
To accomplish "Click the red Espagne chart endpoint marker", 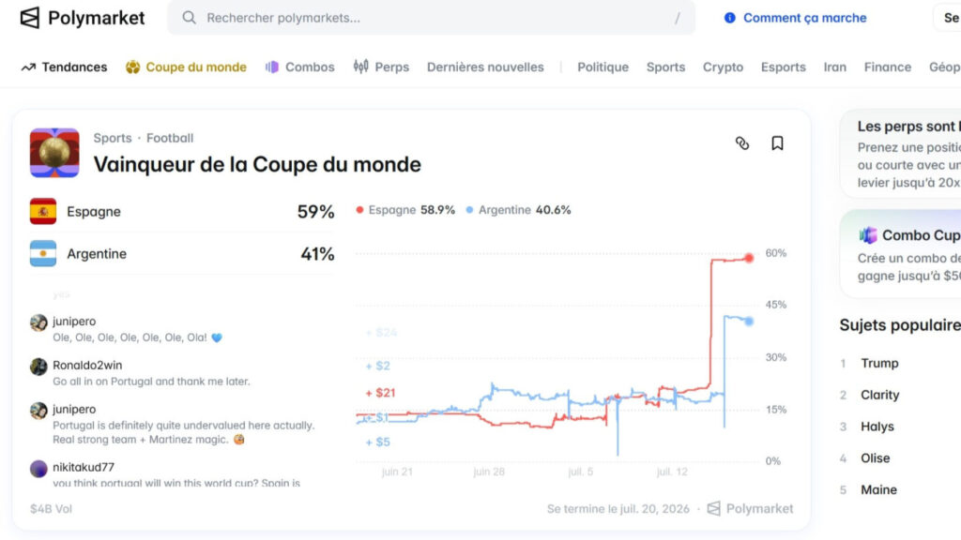I will (x=749, y=258).
